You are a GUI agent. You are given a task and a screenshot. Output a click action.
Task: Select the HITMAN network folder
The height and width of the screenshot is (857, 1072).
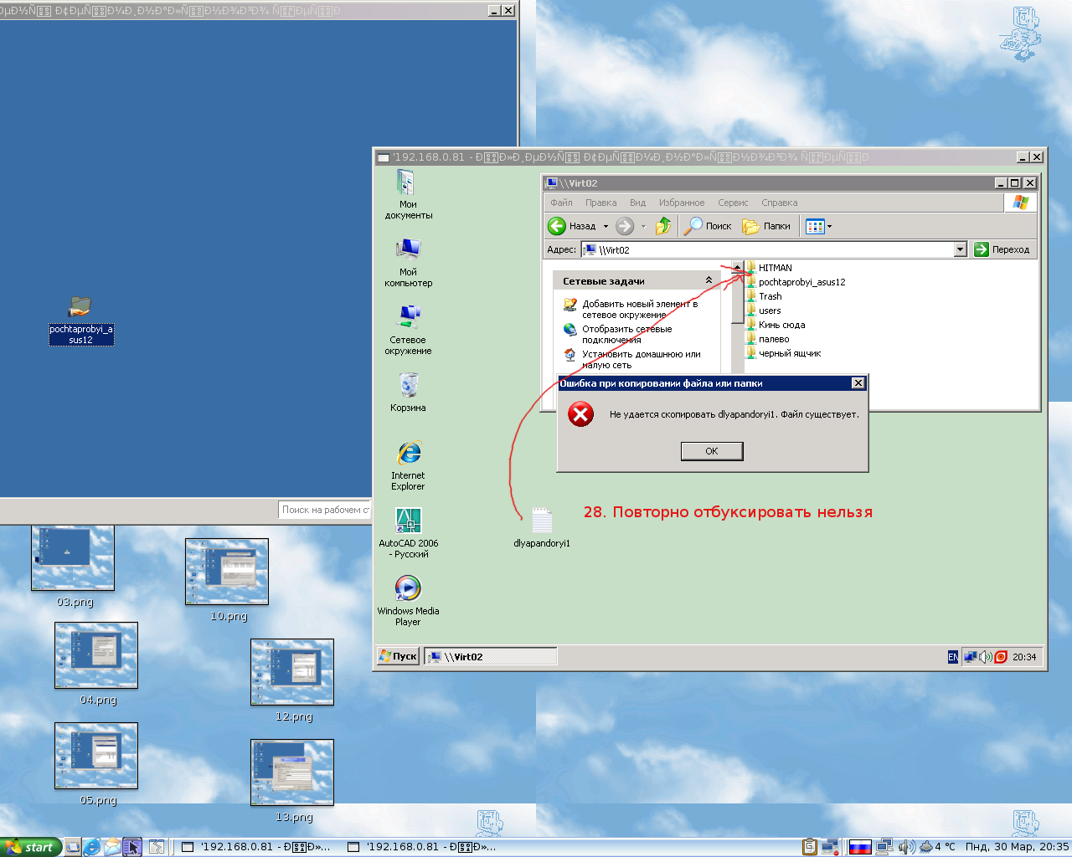[775, 268]
